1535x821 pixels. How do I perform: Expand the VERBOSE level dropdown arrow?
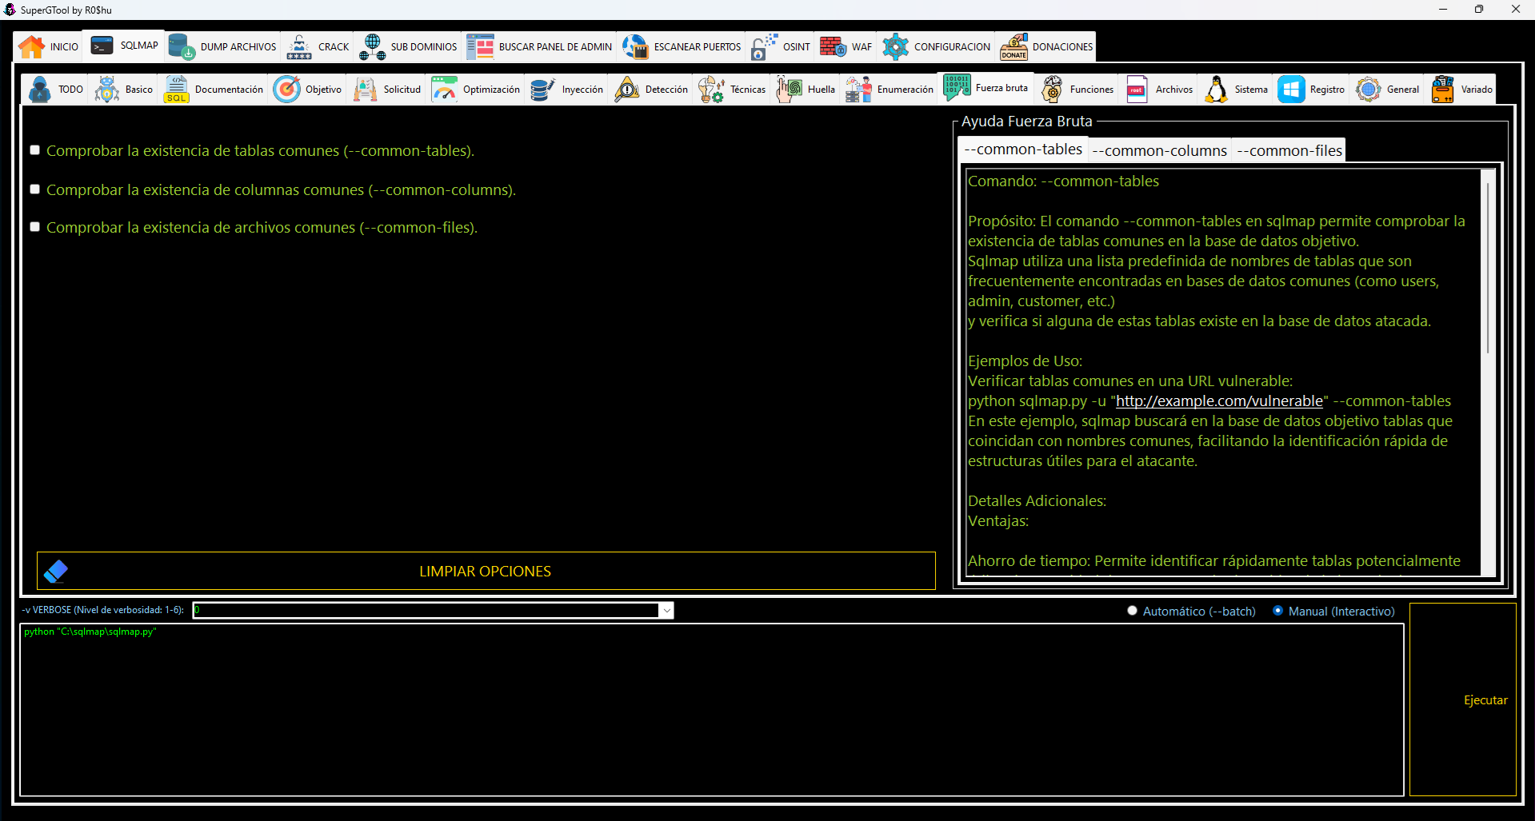(x=666, y=611)
